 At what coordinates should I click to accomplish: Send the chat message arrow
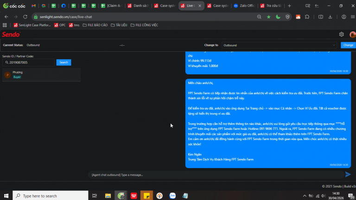click(x=348, y=174)
